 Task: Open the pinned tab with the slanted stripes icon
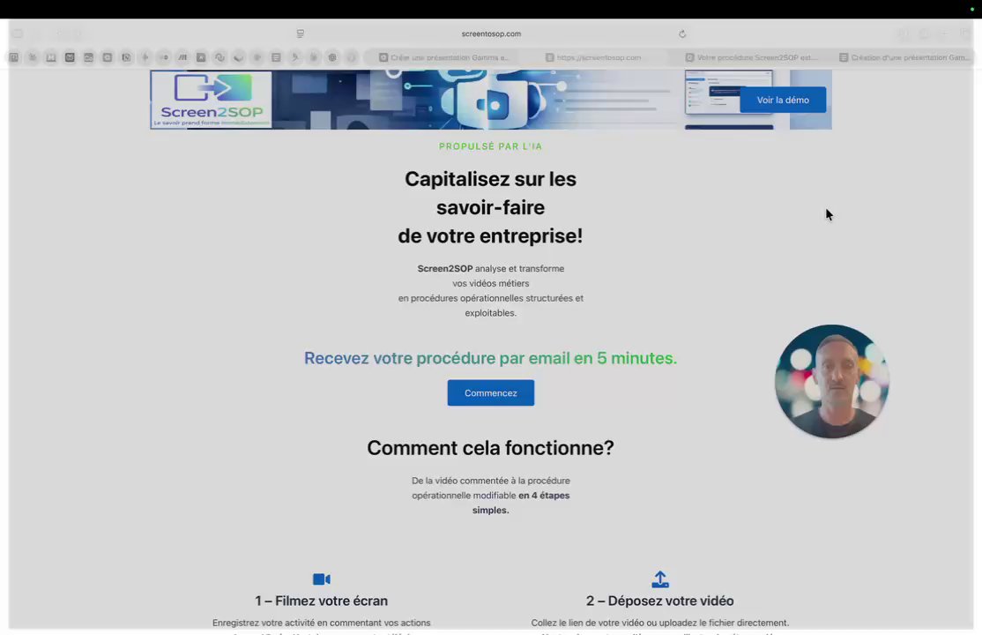(182, 57)
